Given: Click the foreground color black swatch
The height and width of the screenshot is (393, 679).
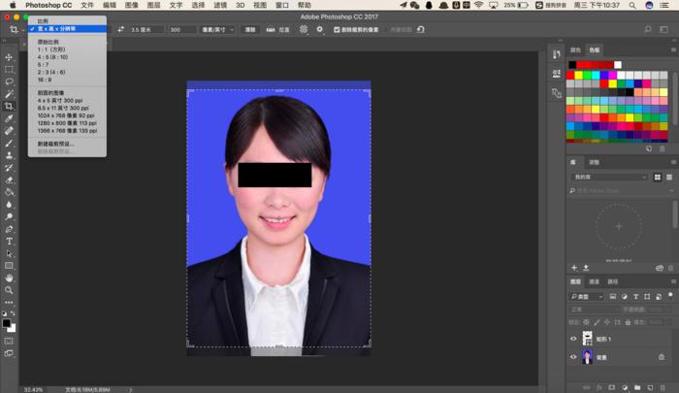Looking at the screenshot, I should 6,323.
